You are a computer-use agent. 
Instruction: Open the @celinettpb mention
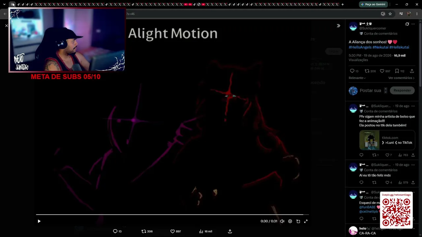tap(369, 212)
